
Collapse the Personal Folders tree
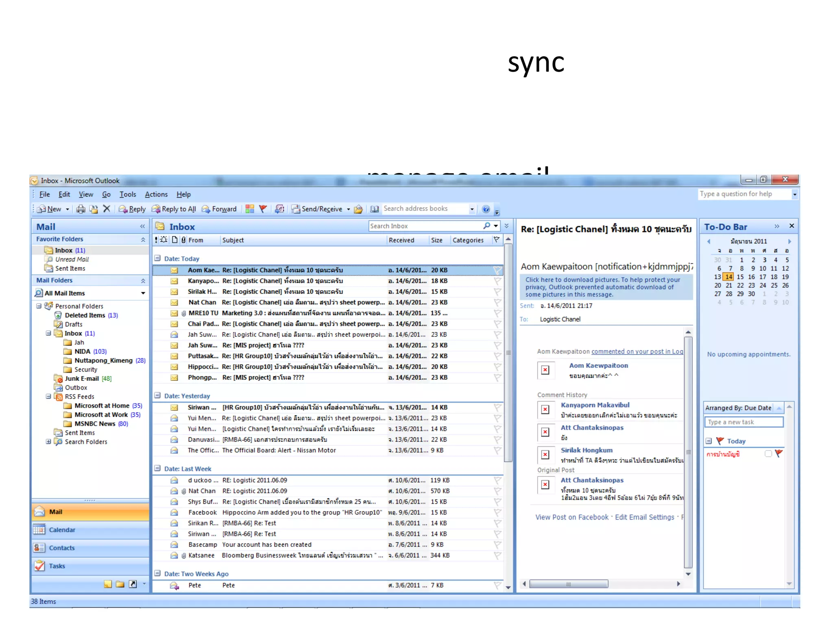[39, 306]
